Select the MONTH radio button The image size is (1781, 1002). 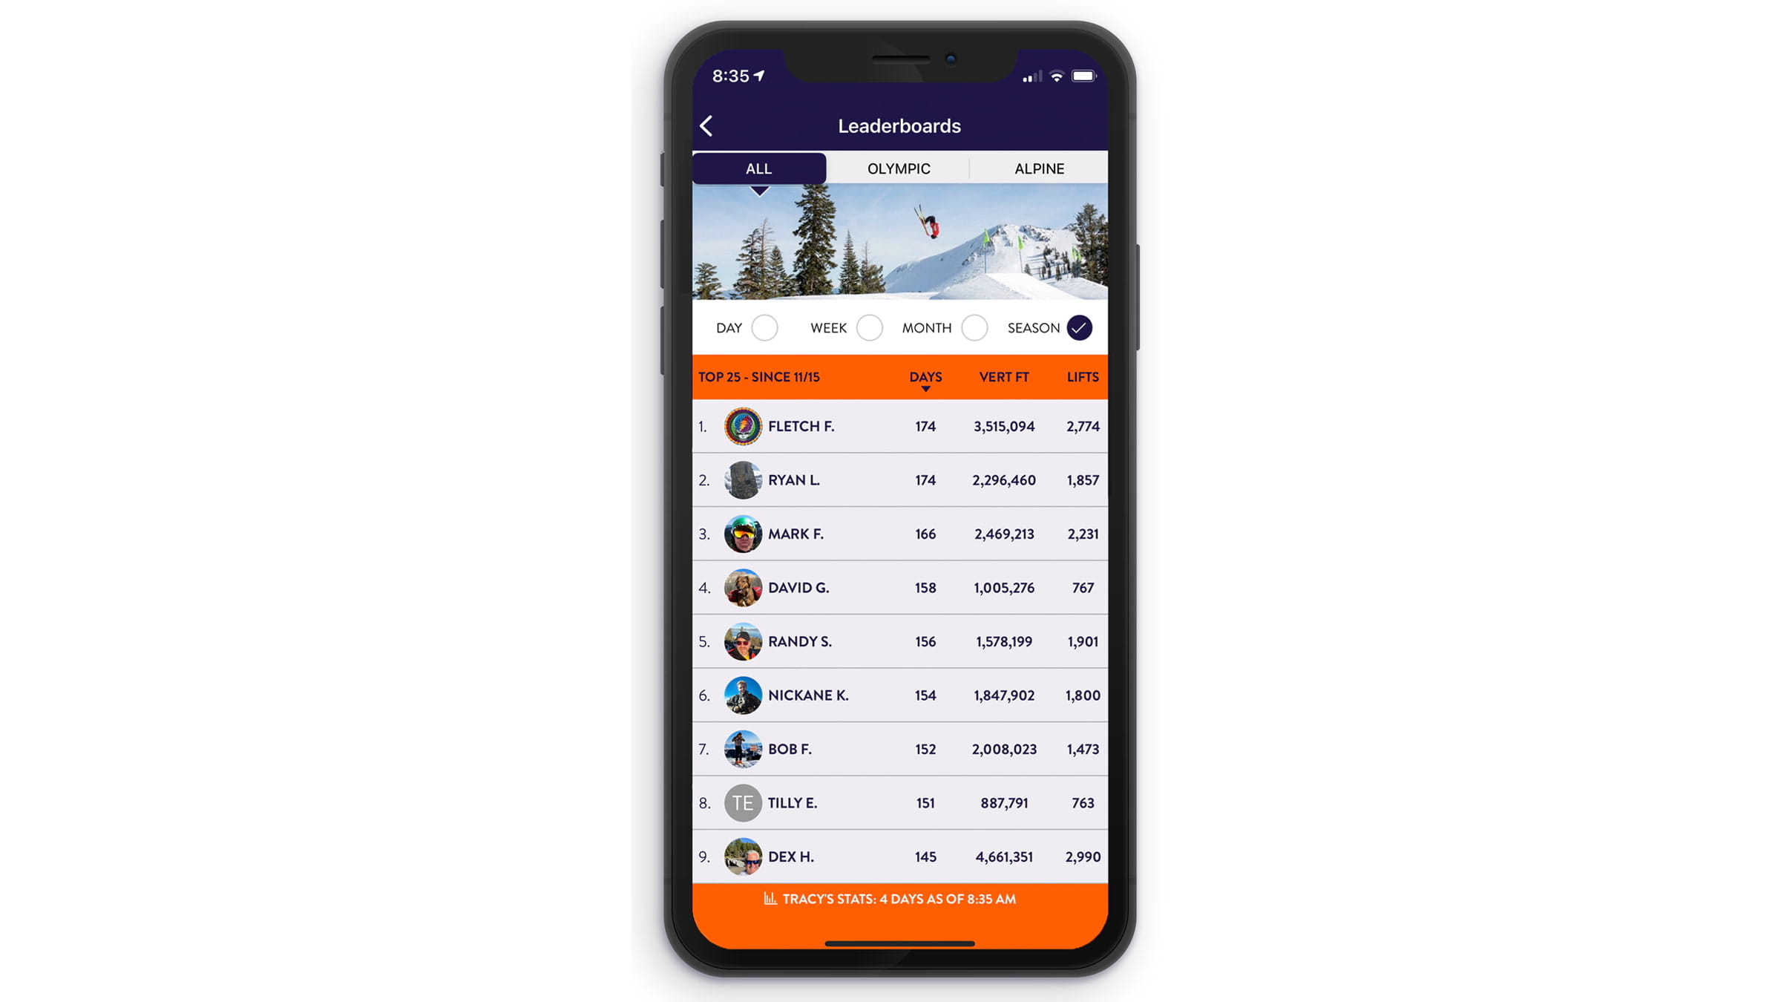tap(975, 327)
